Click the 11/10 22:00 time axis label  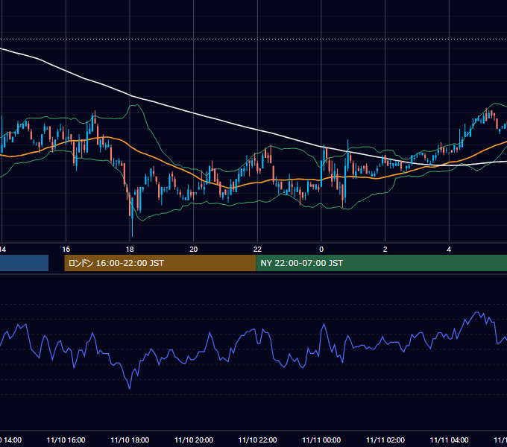(x=257, y=440)
